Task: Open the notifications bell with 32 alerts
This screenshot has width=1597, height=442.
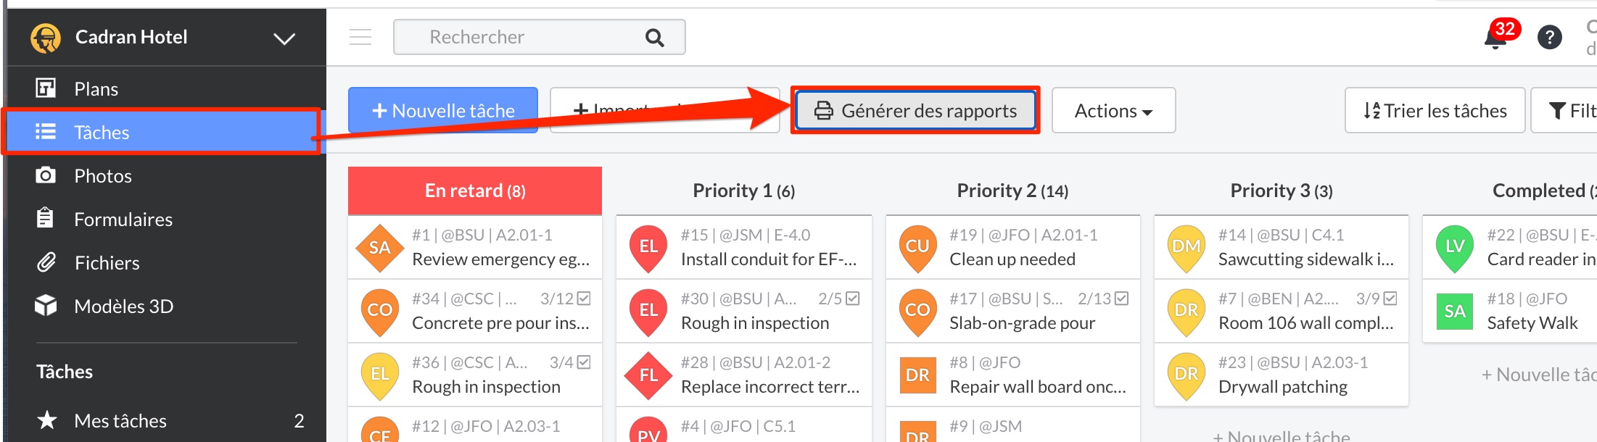Action: tap(1495, 37)
